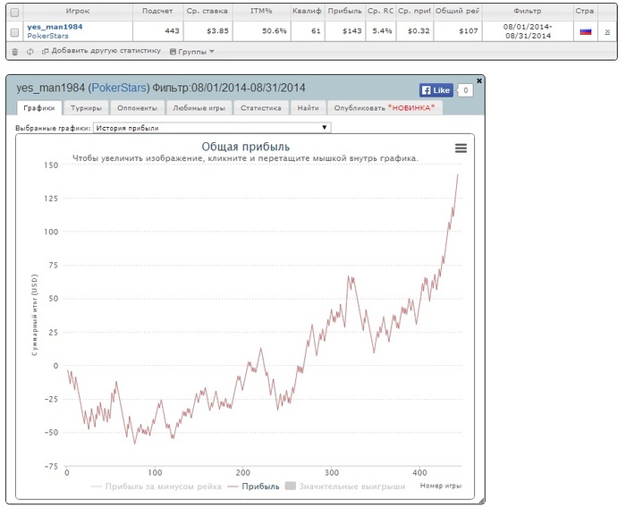This screenshot has height=508, width=626.
Task: Click Добавить другую статистику
Action: (x=101, y=51)
